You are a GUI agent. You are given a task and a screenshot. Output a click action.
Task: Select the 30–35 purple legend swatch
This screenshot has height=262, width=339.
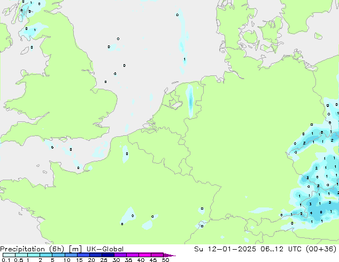tap(120, 255)
